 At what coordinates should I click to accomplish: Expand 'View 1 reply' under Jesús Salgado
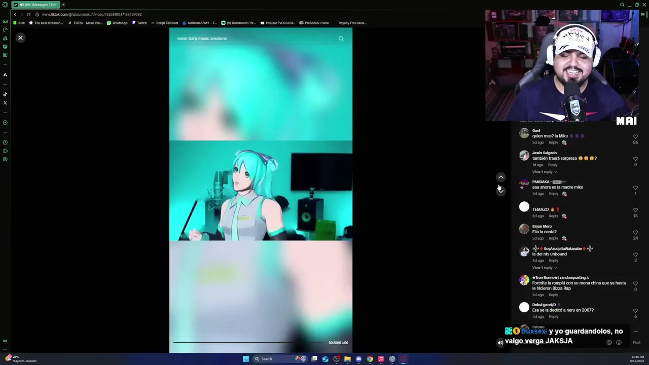click(545, 172)
